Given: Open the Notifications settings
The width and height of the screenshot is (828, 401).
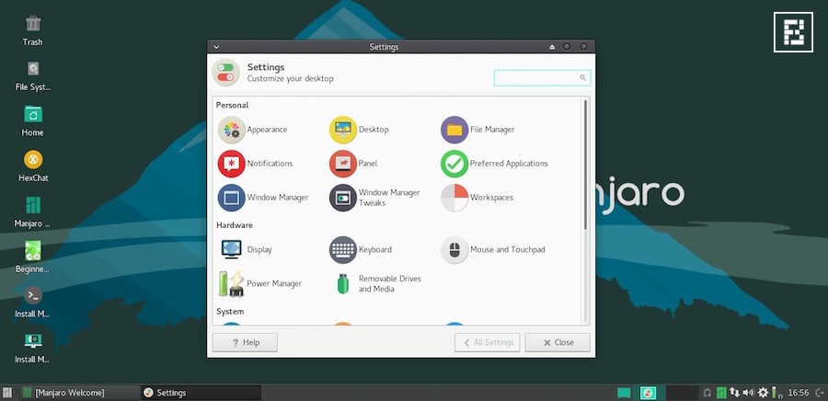Looking at the screenshot, I should (x=231, y=164).
